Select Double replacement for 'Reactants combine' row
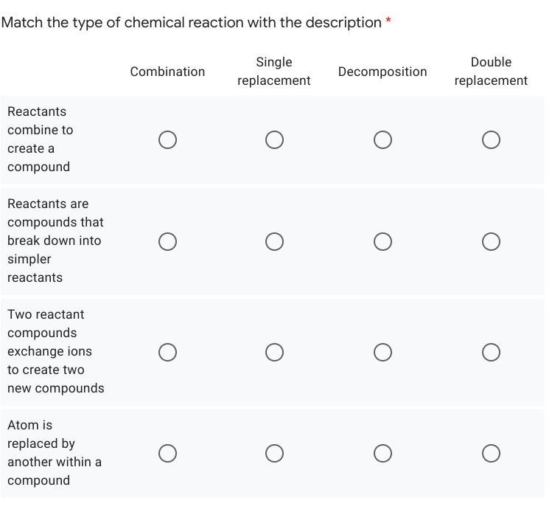 [491, 139]
